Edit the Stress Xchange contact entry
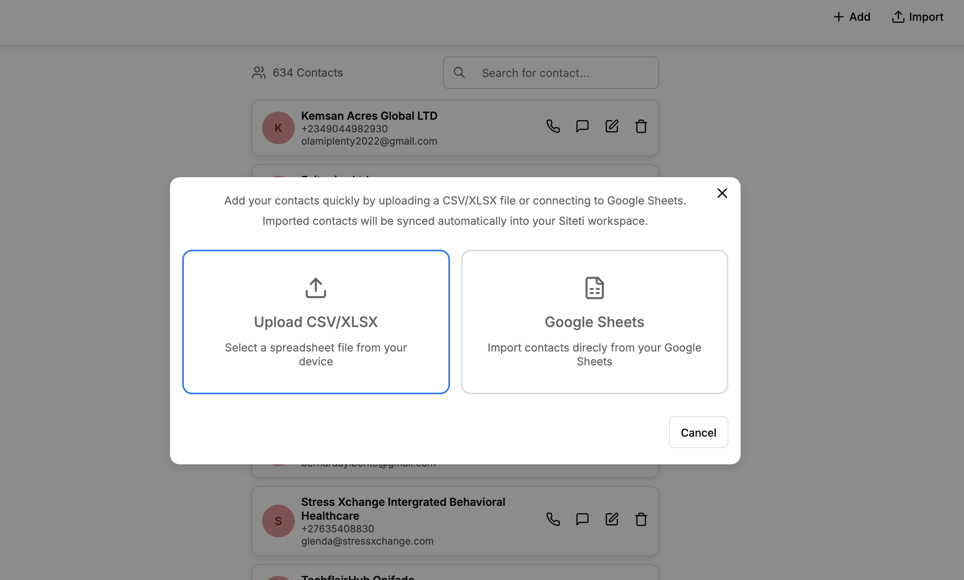 point(611,520)
